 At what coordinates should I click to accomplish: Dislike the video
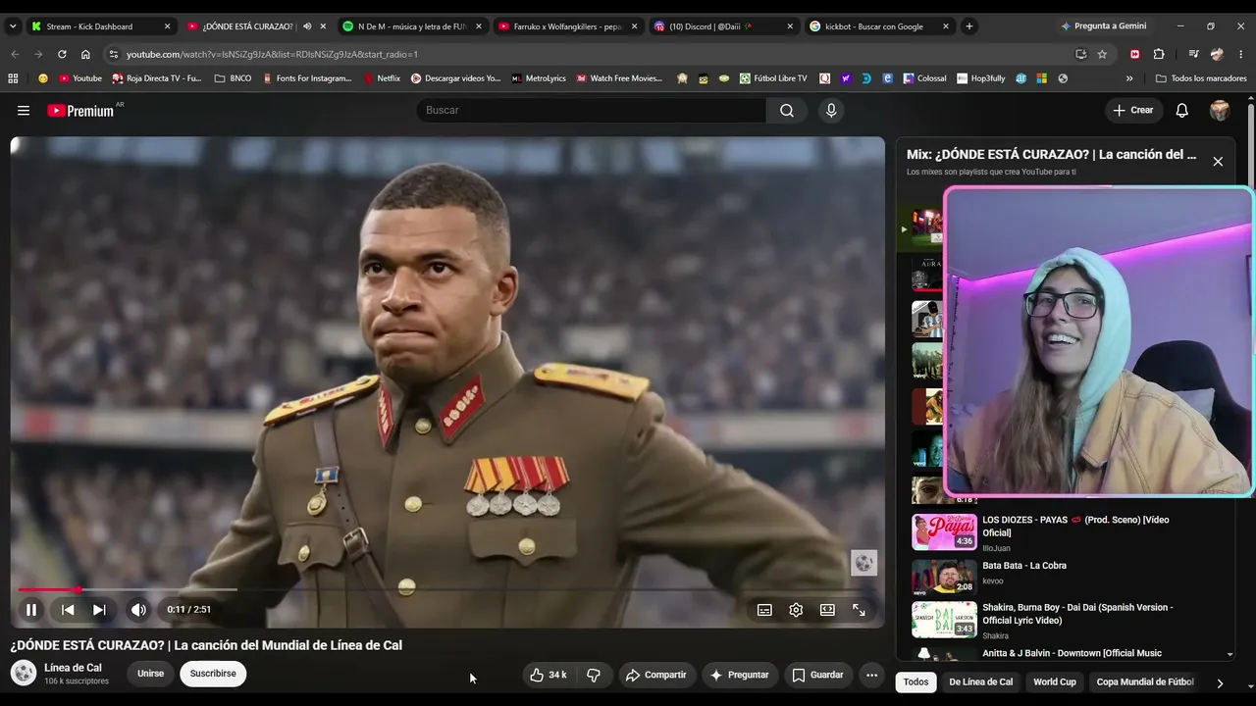593,675
